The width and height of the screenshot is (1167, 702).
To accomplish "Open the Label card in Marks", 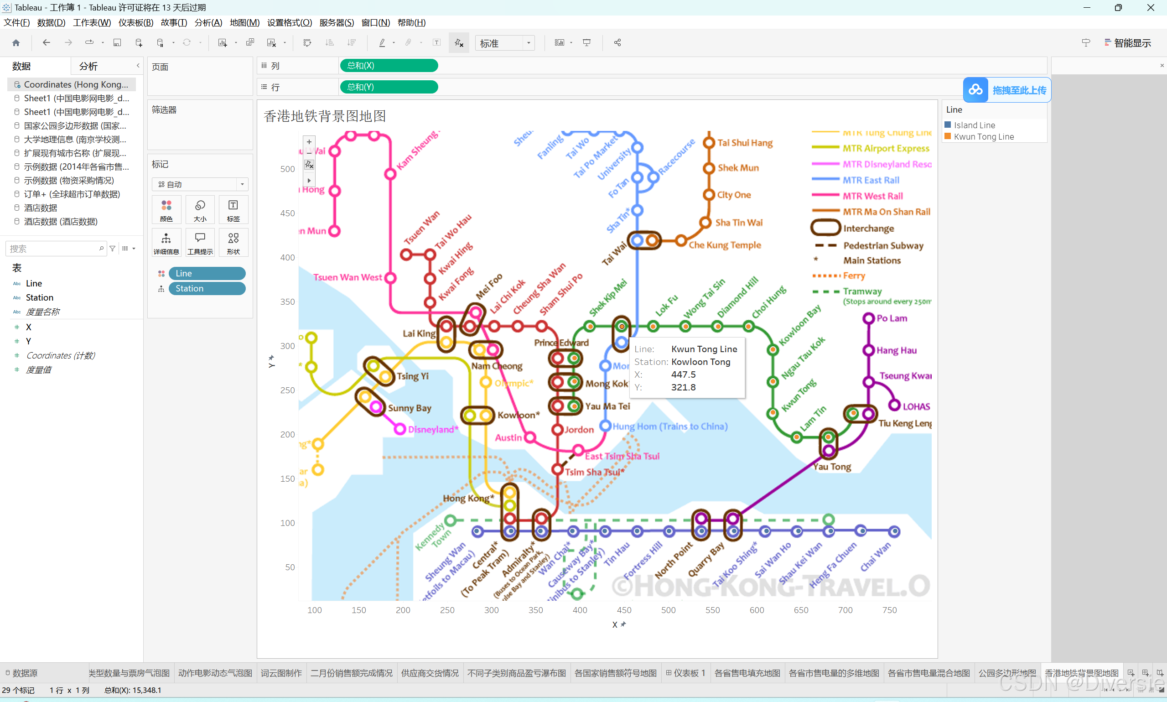I will pyautogui.click(x=233, y=209).
